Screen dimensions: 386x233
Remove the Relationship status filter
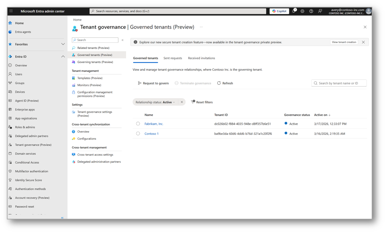182,102
